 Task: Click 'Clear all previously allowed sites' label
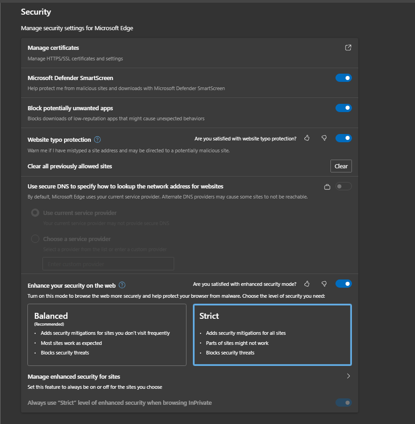pos(70,166)
